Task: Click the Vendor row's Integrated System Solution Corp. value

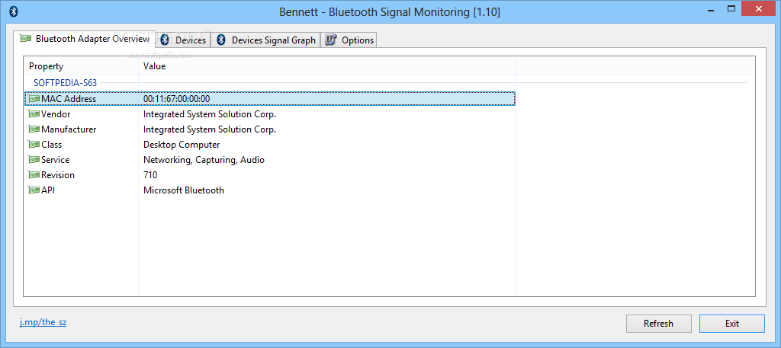Action: click(x=210, y=114)
